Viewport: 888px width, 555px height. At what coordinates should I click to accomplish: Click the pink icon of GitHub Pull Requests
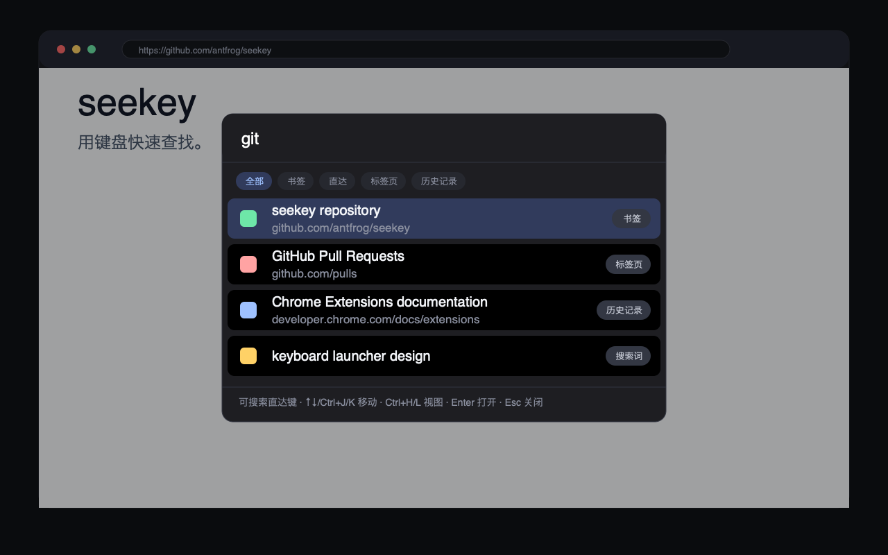(248, 264)
